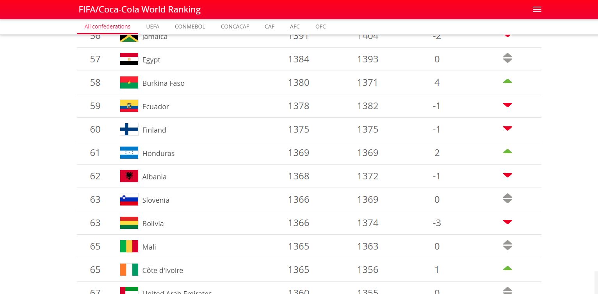Switch to the CONMEBOL tab
The width and height of the screenshot is (598, 294).
click(x=190, y=27)
